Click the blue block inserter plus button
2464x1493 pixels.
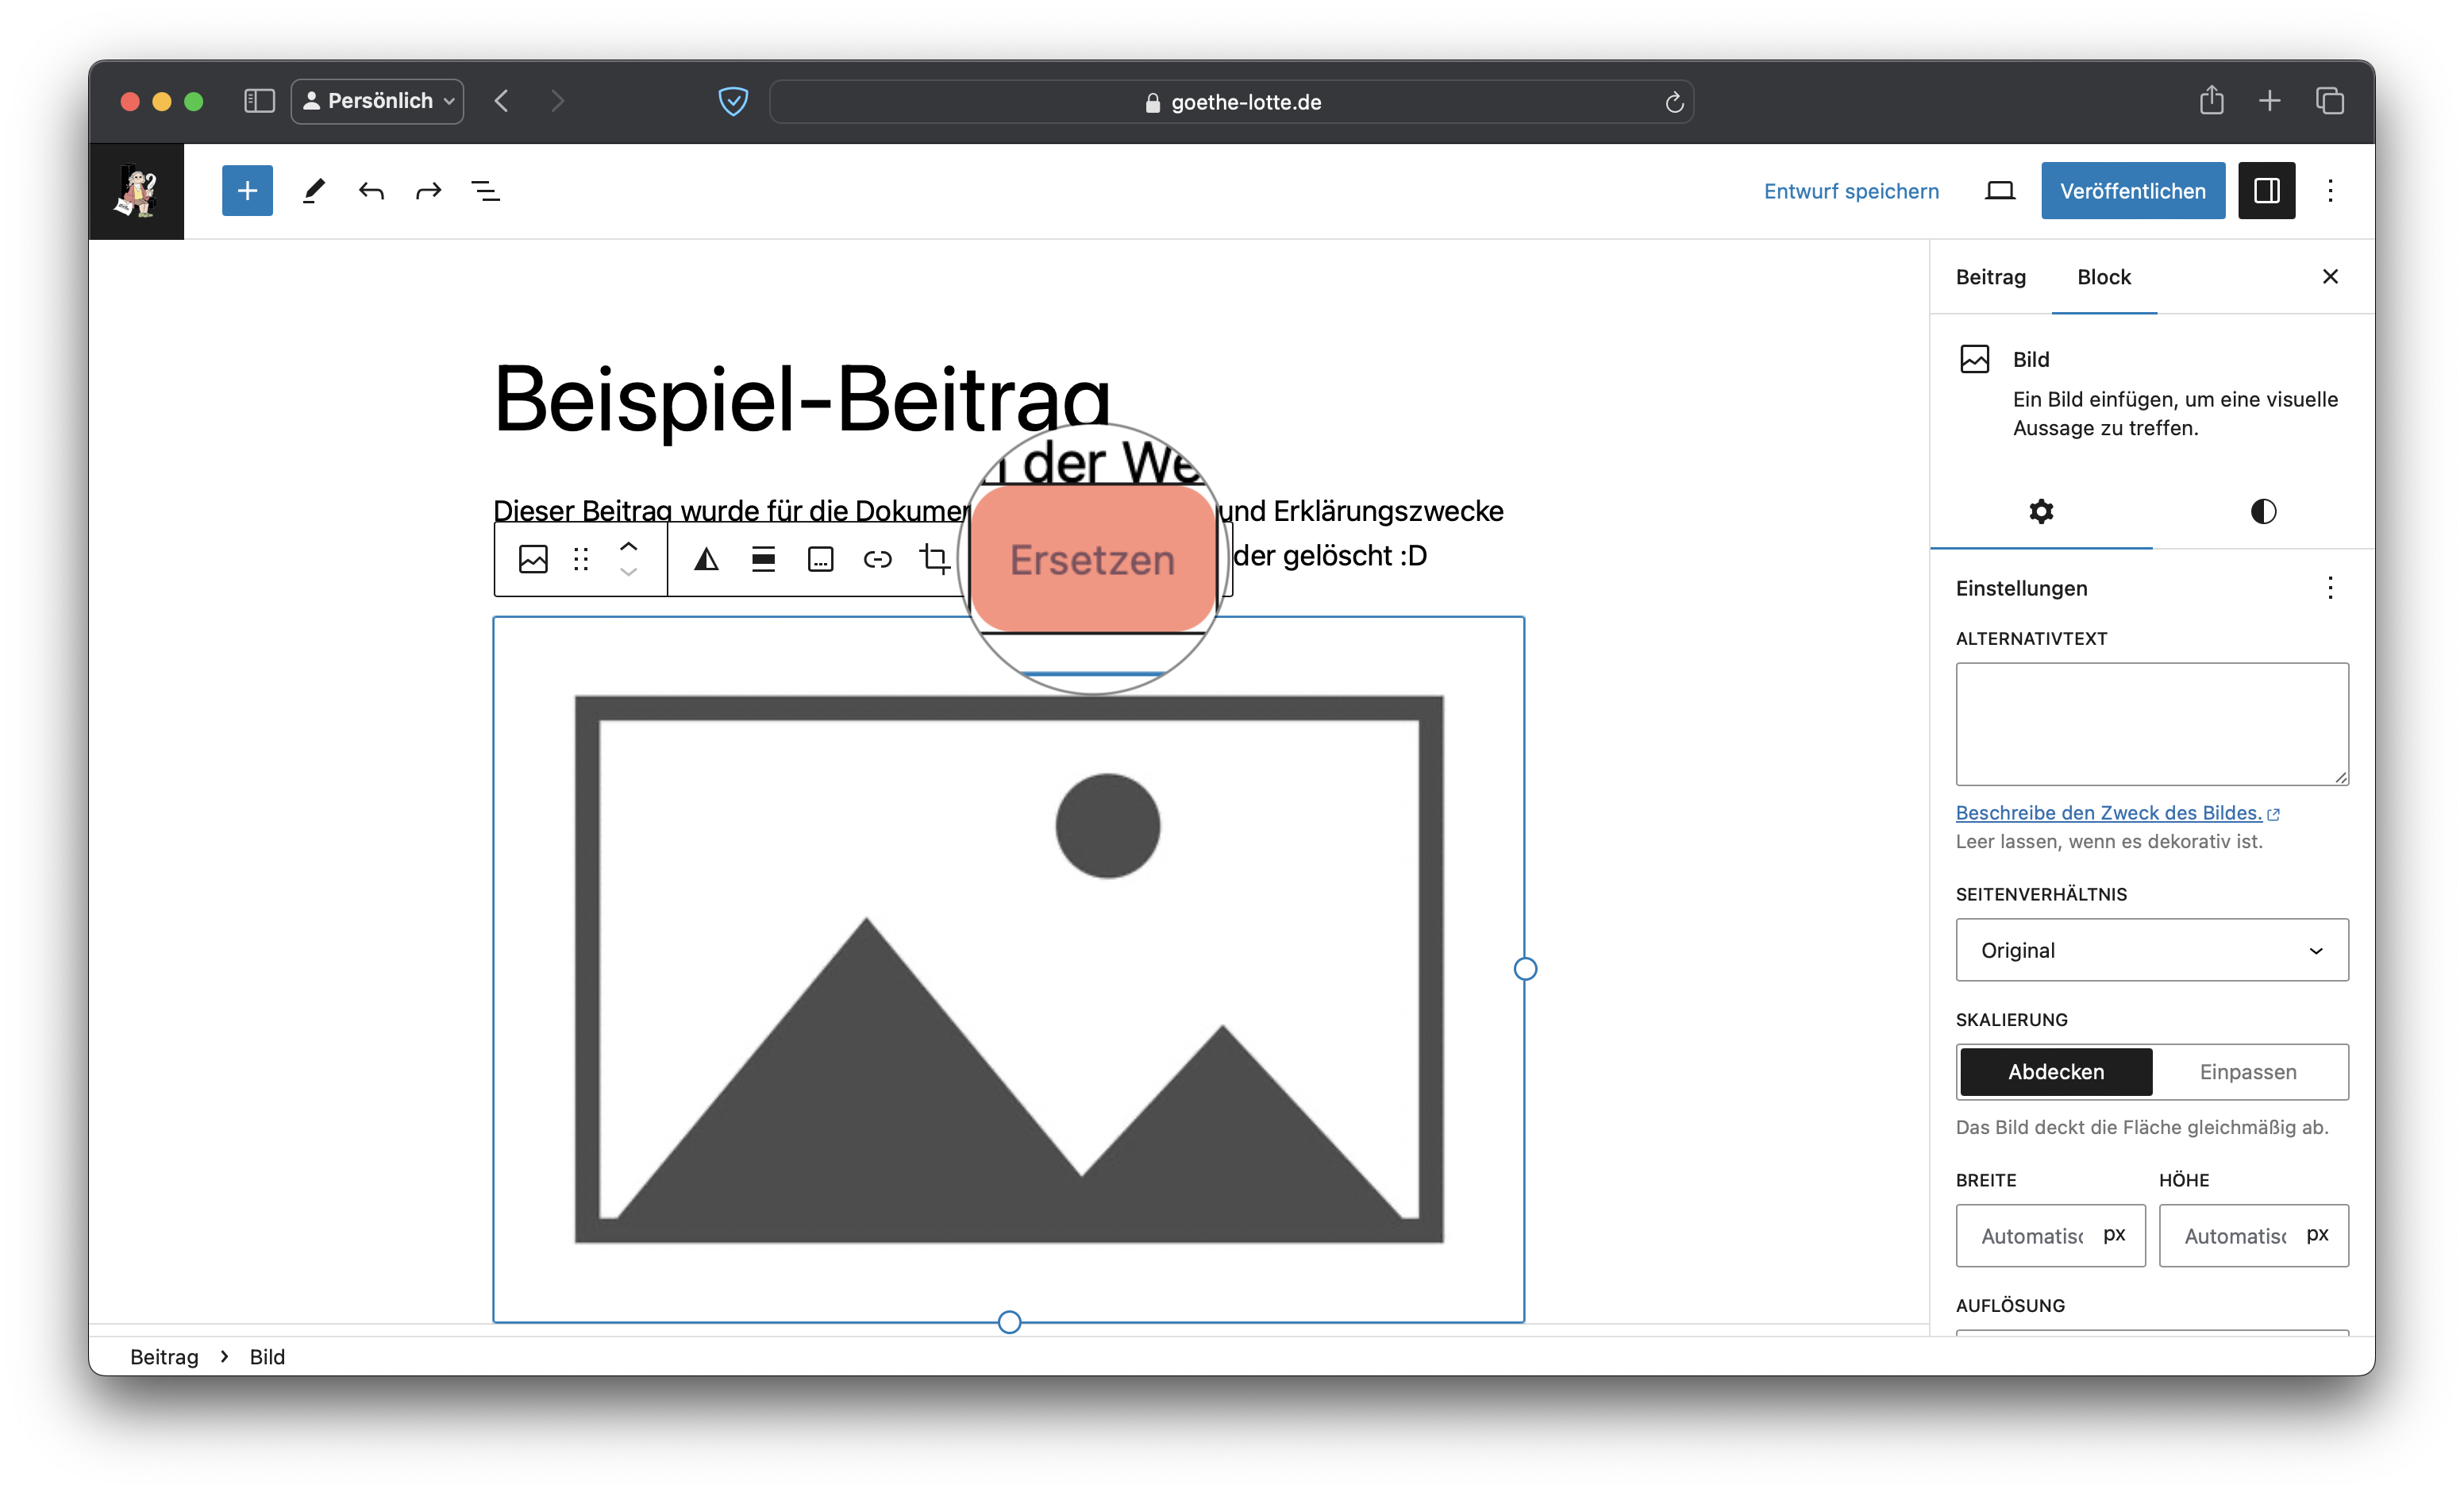click(247, 190)
